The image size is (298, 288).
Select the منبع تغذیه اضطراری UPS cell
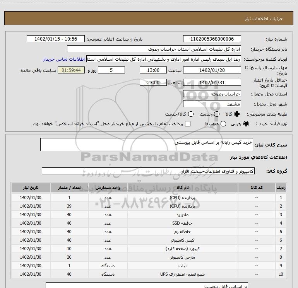pos(182,274)
